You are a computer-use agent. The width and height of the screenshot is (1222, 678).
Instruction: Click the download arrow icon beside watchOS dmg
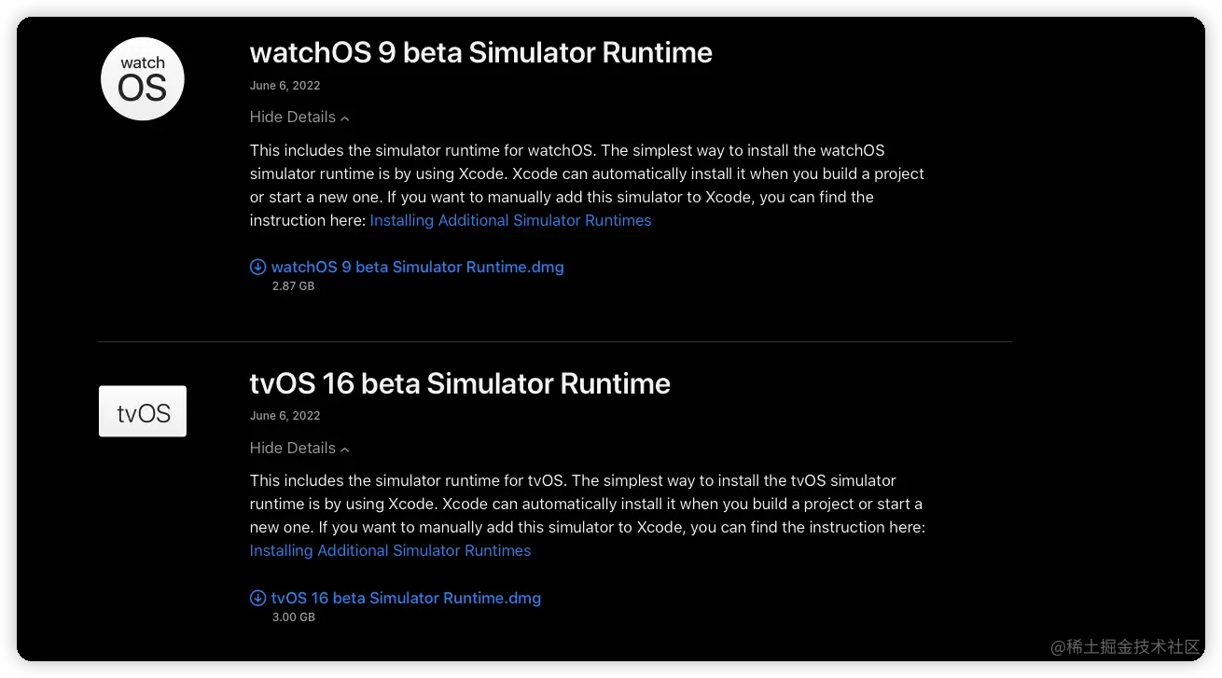pyautogui.click(x=258, y=267)
